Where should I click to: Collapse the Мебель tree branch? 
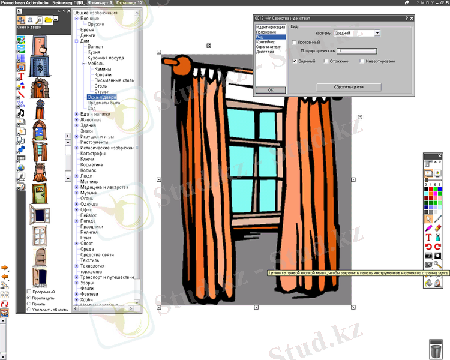tap(83, 63)
